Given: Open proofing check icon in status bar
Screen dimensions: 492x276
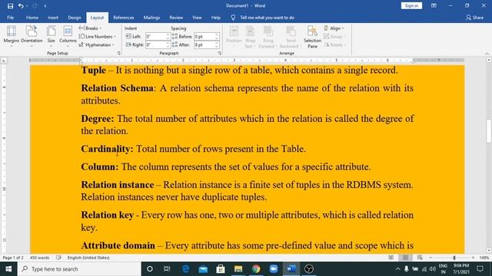Looking at the screenshot, I should coord(58,258).
